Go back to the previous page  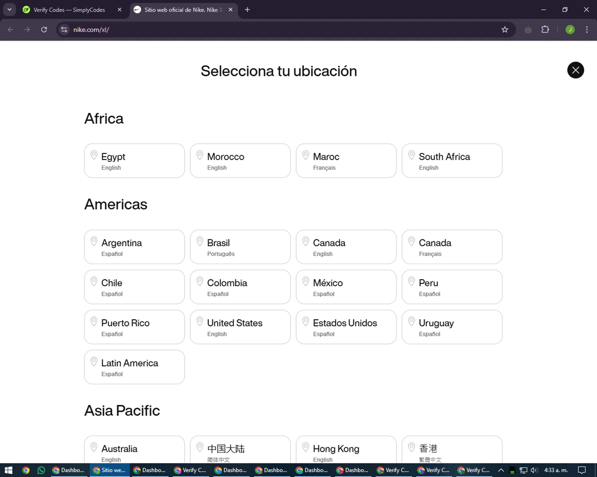11,29
